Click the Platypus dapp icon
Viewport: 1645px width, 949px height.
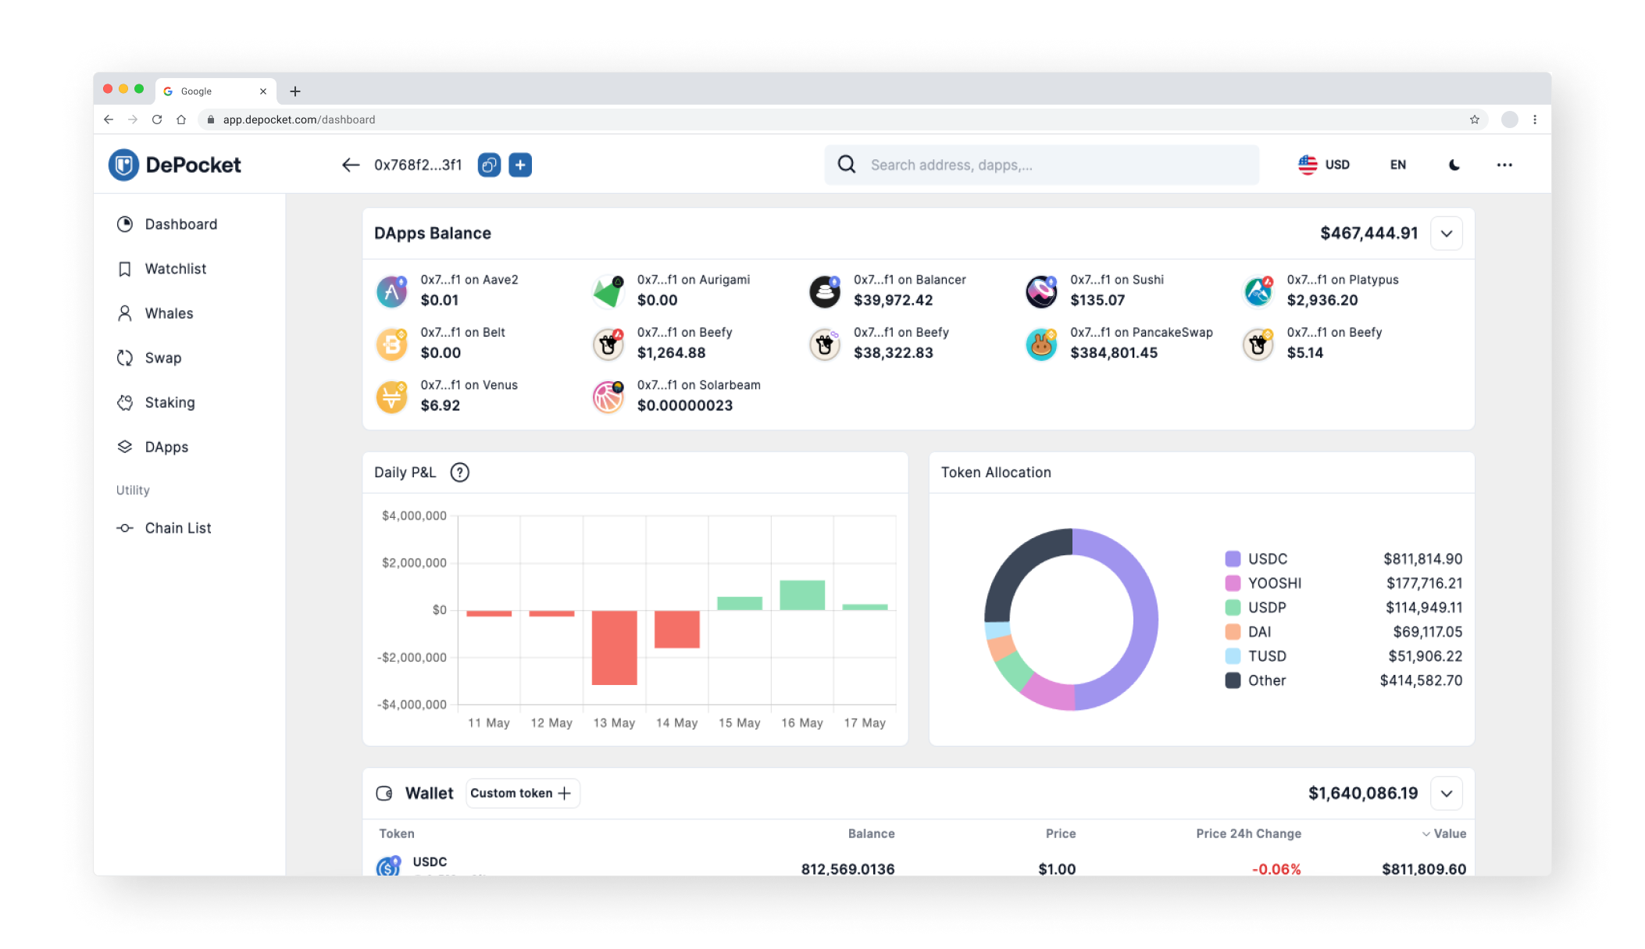1258,291
